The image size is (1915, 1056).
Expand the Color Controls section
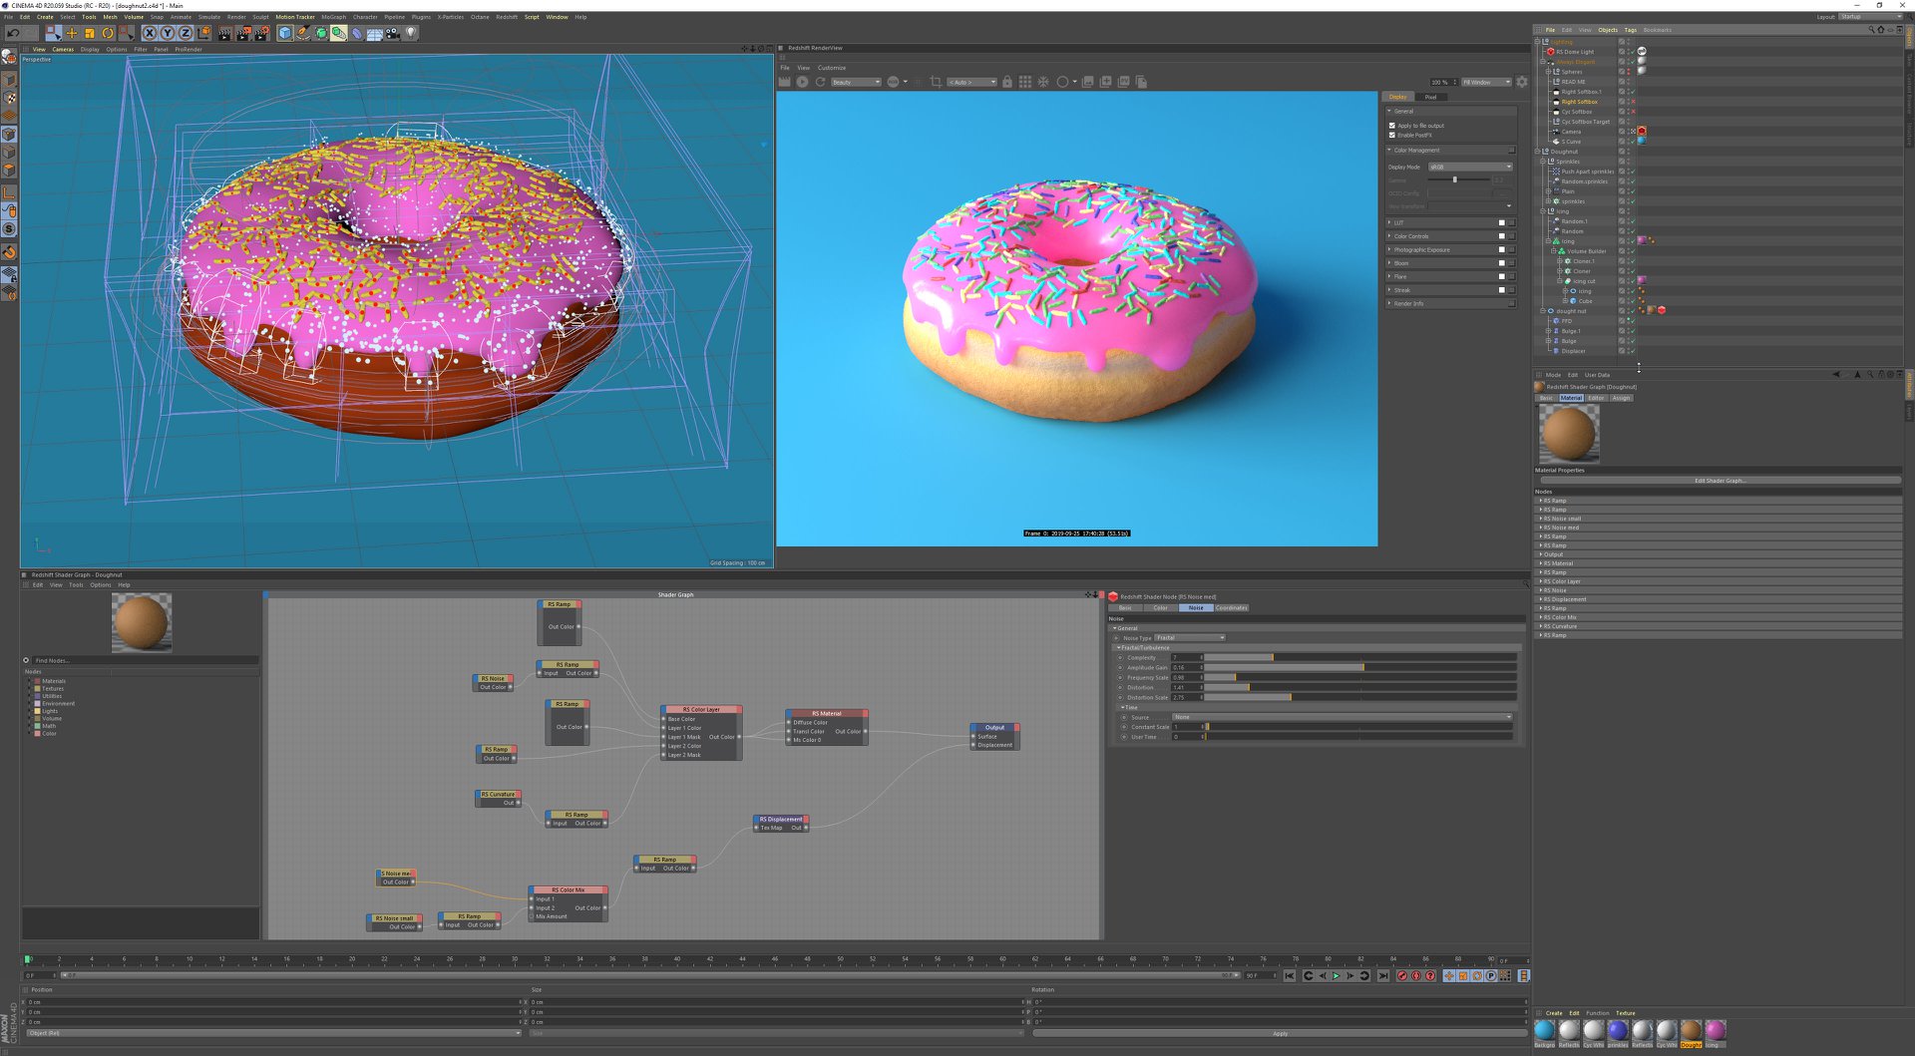[1390, 236]
